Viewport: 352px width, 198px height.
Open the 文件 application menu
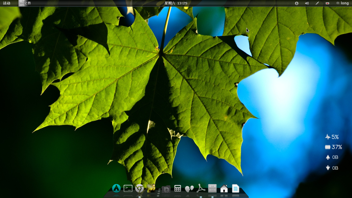click(x=25, y=3)
